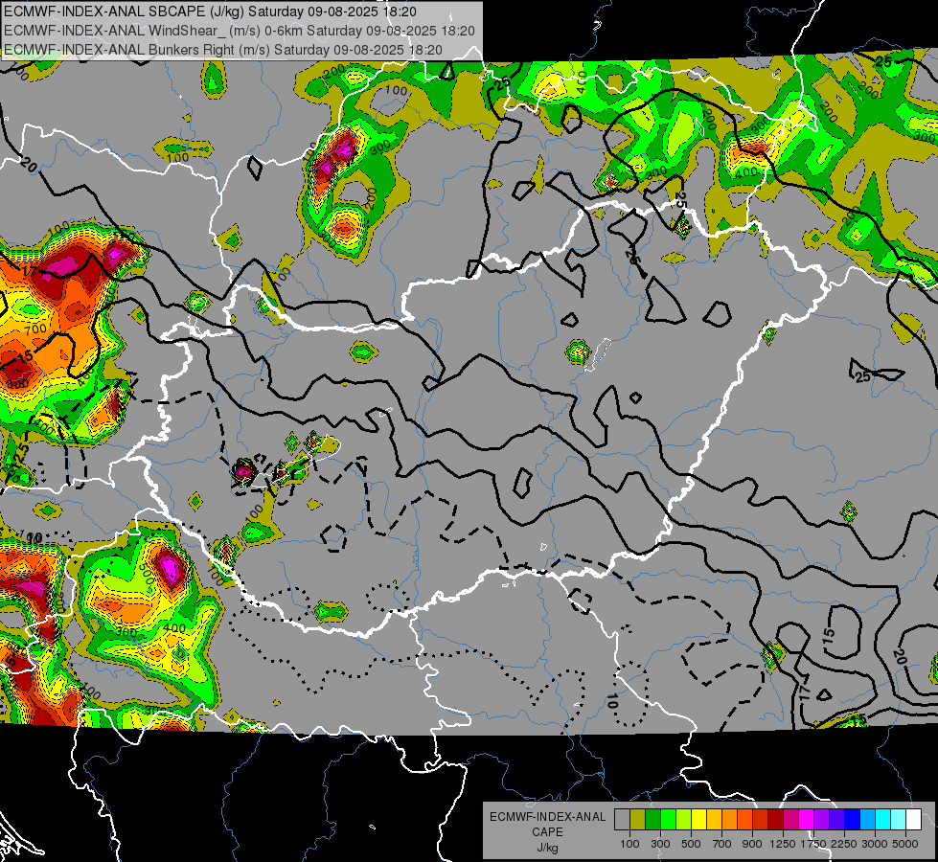The height and width of the screenshot is (862, 938).
Task: Click the olive legend swatch
Action: (x=638, y=819)
